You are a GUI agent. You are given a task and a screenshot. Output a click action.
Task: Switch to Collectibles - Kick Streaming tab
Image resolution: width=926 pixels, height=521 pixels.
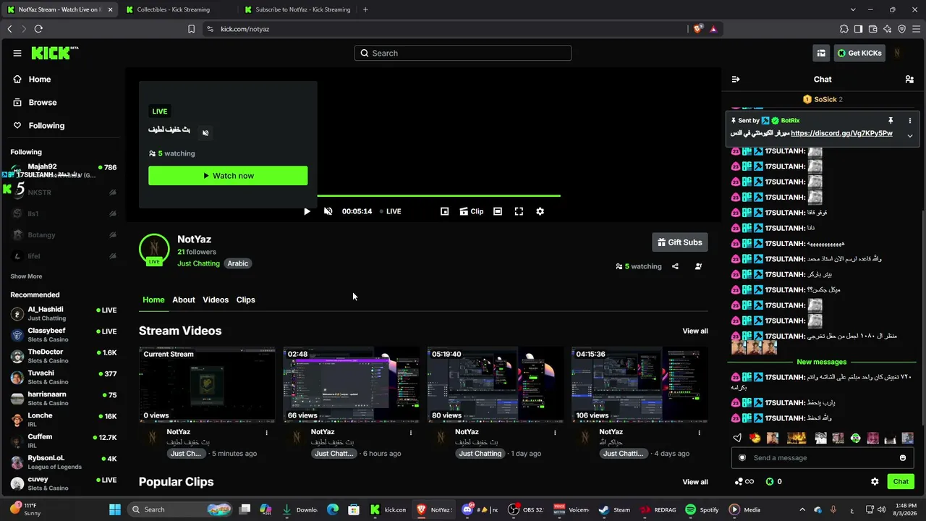pos(174,9)
